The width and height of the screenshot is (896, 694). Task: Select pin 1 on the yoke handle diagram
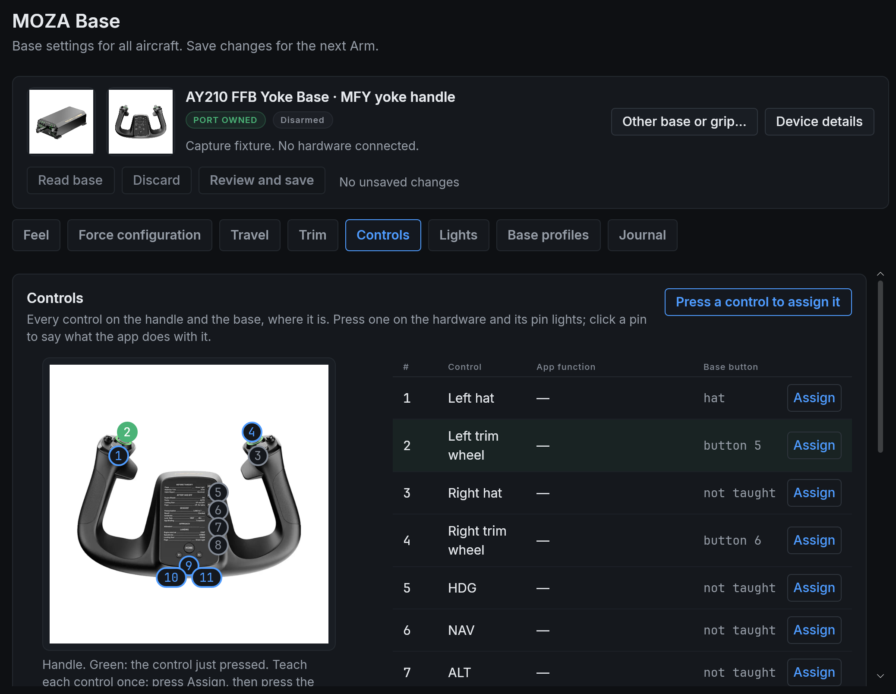(118, 456)
